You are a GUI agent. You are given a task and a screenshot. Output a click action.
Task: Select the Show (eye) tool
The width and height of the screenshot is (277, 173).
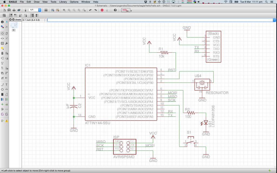point(6,22)
